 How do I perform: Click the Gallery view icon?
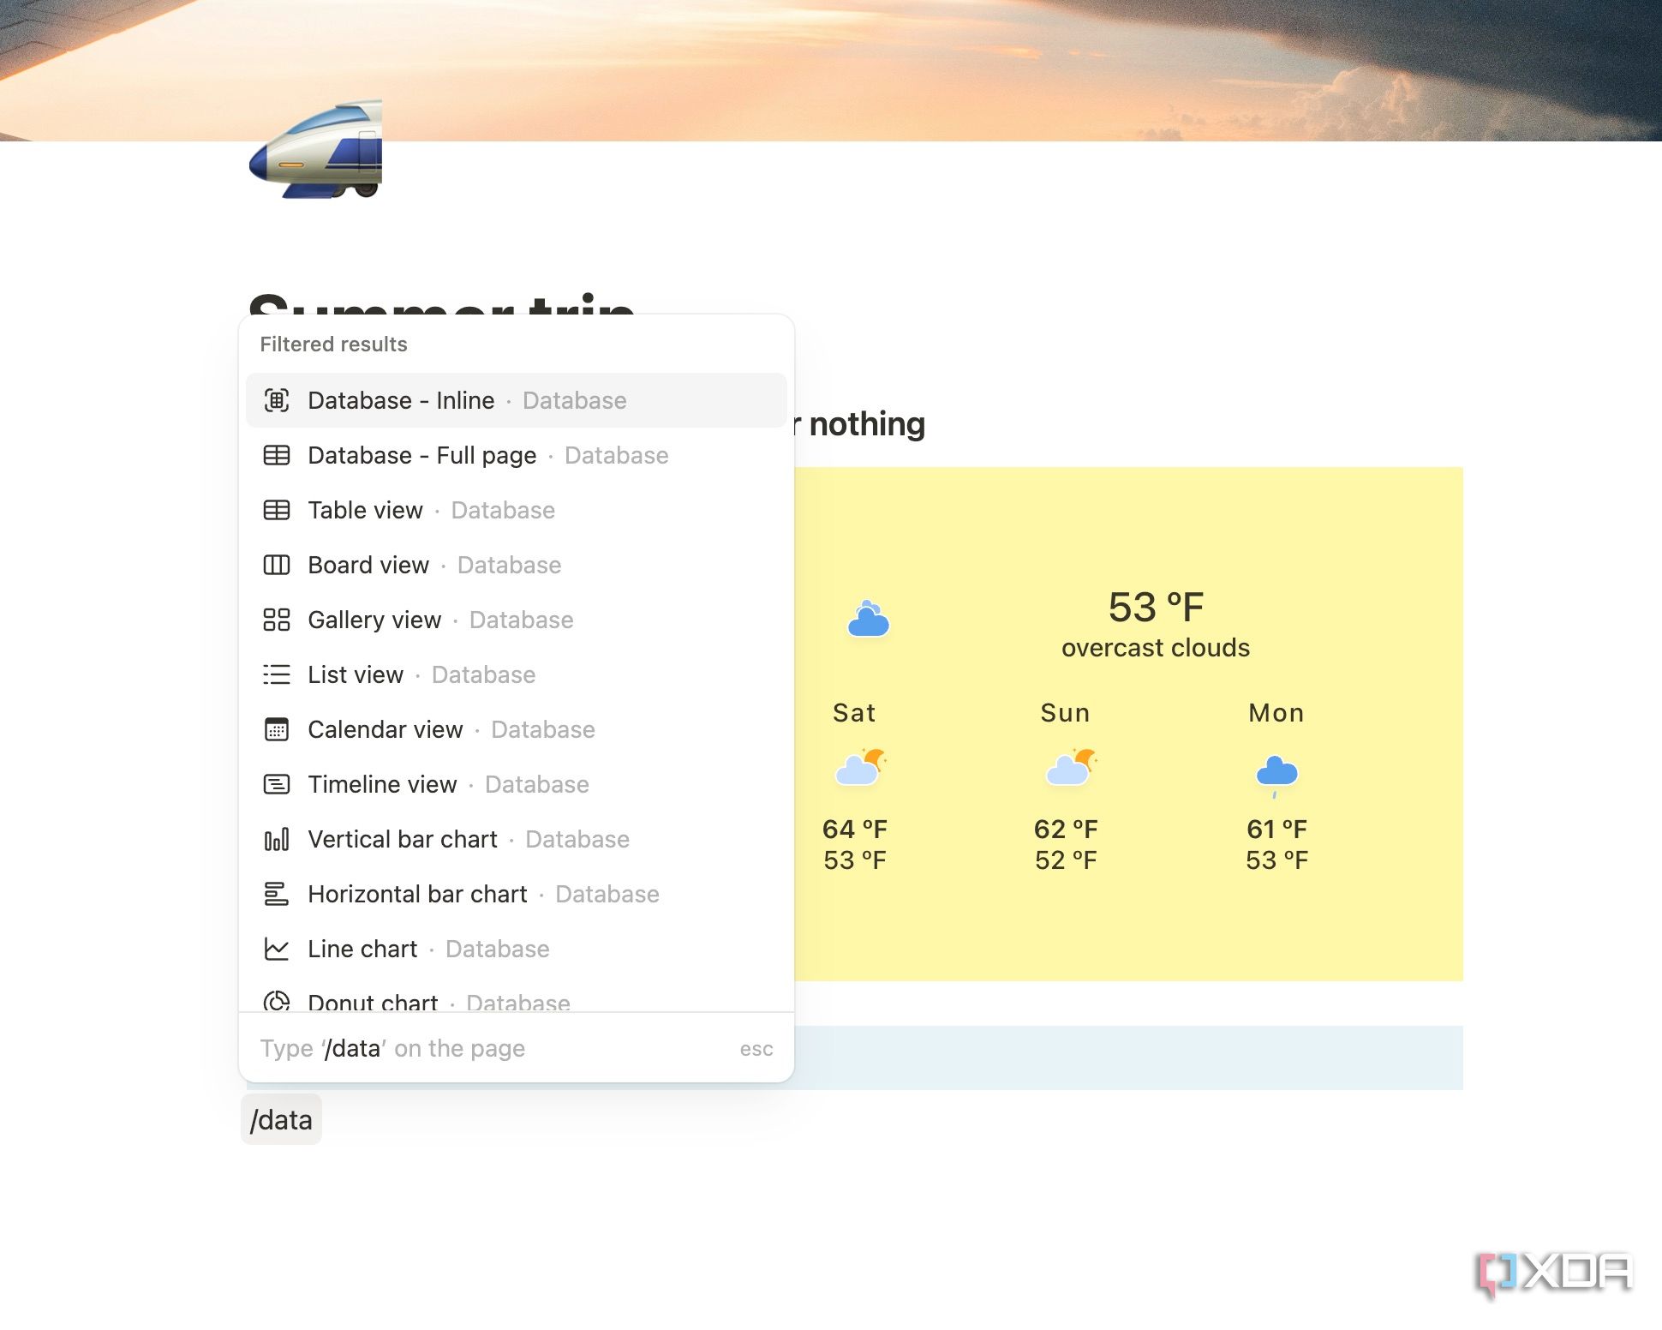(x=276, y=620)
